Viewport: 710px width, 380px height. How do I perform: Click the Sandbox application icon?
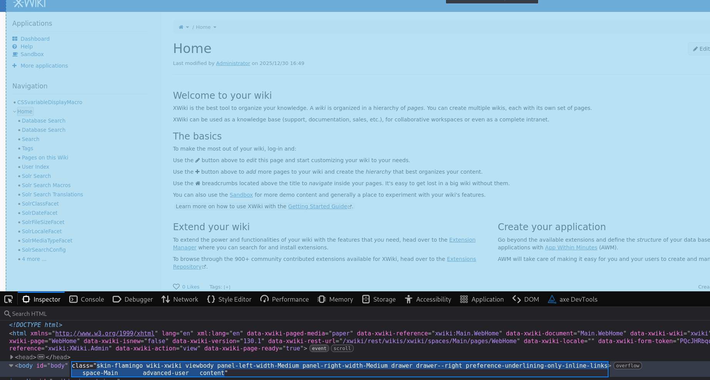tap(15, 54)
